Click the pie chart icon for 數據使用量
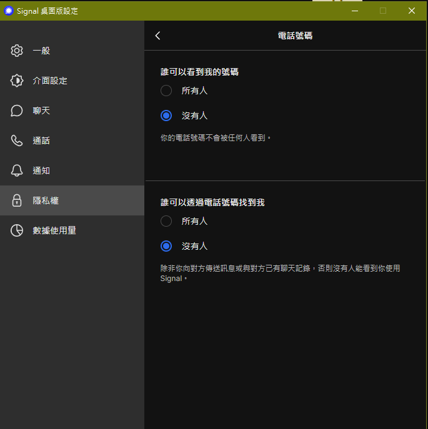 point(17,230)
